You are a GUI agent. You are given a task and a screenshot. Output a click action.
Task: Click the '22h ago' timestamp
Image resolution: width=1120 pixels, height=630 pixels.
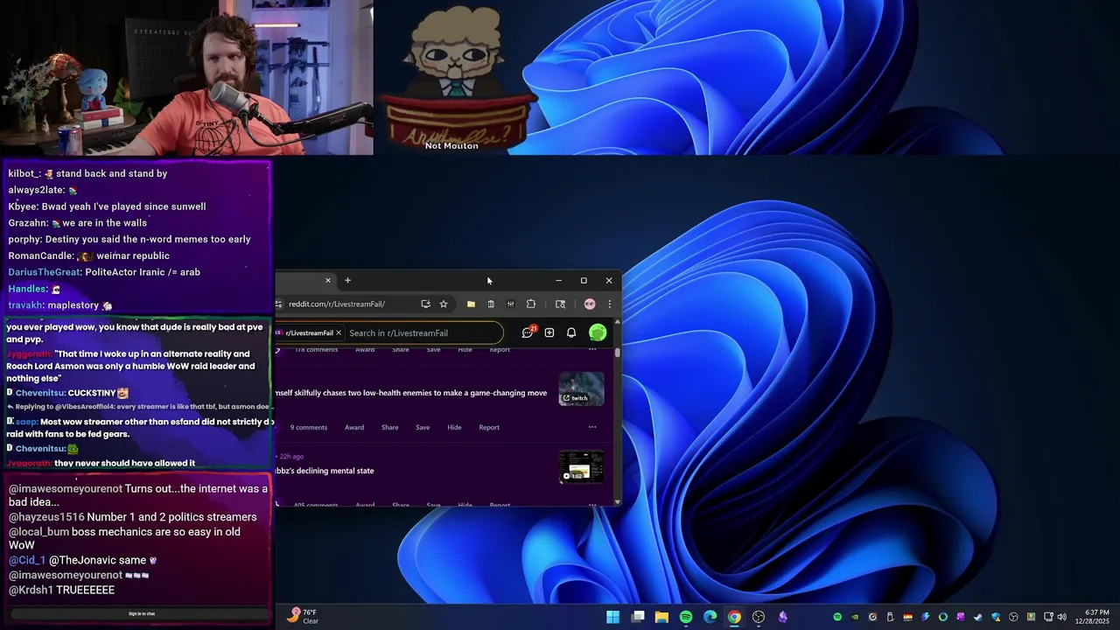(x=291, y=457)
